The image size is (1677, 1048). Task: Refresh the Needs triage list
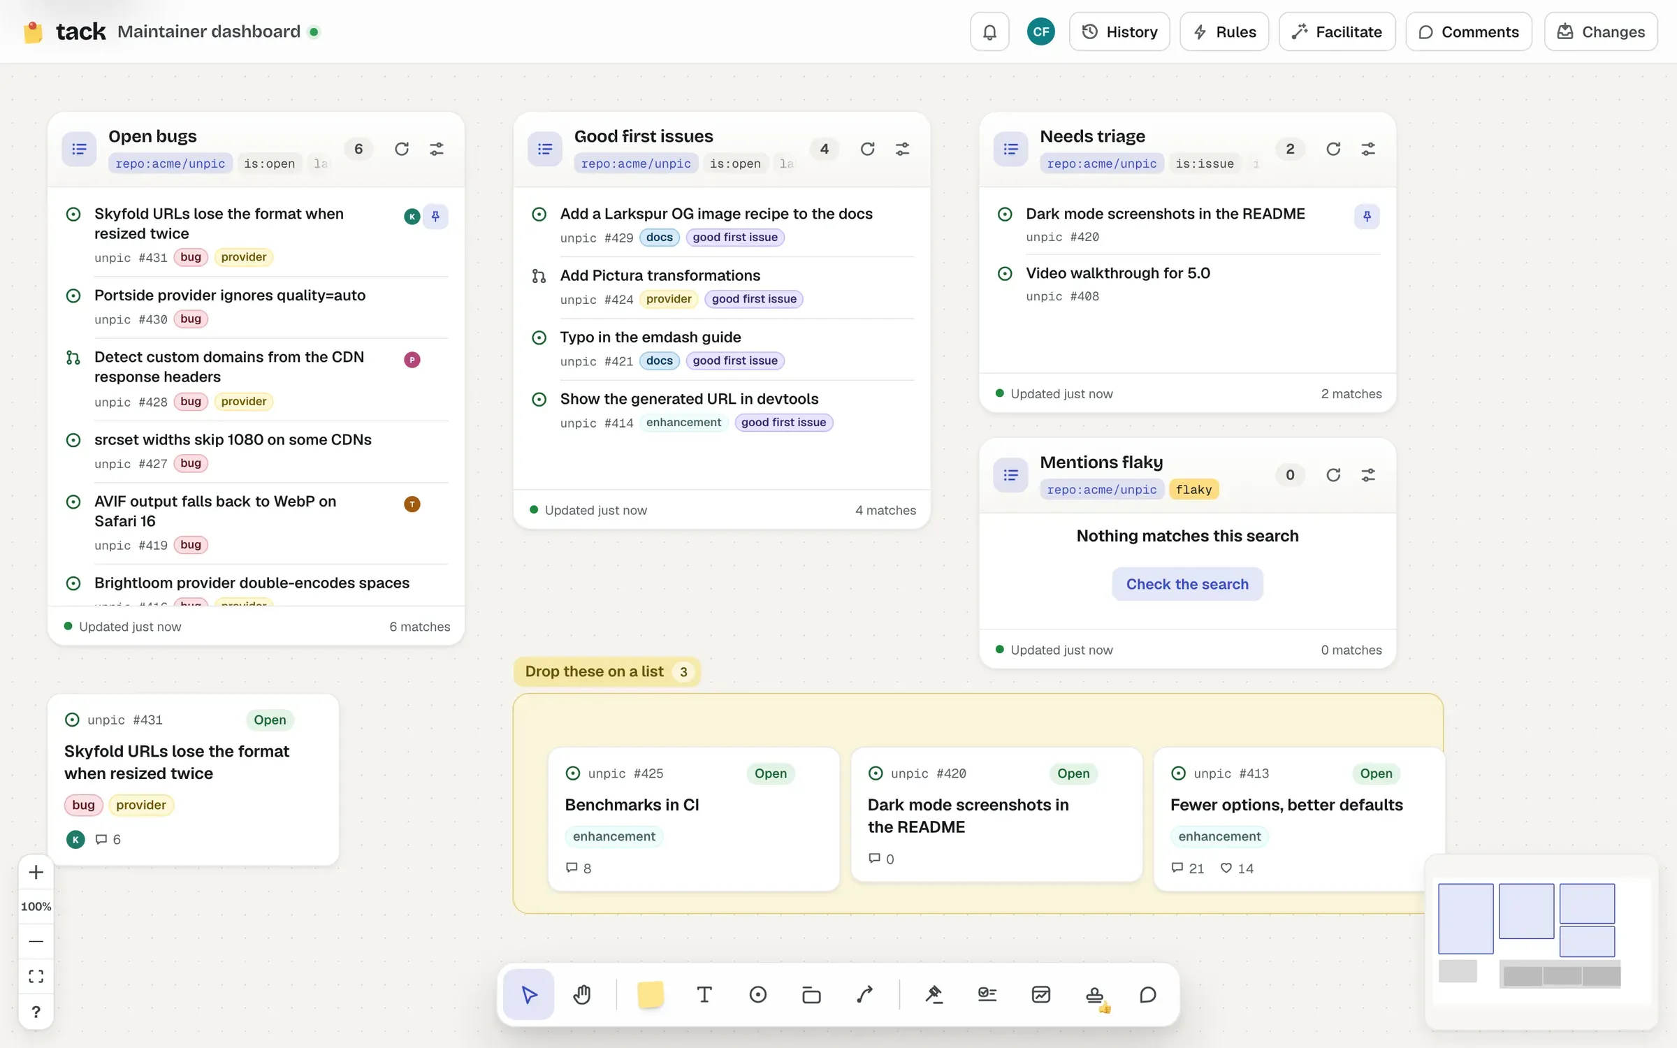coord(1333,149)
